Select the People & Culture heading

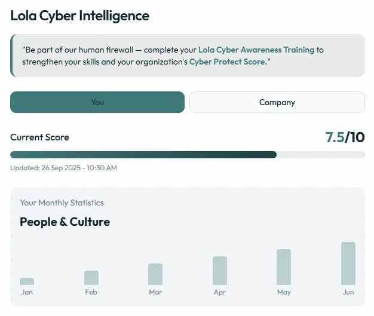pyautogui.click(x=65, y=222)
